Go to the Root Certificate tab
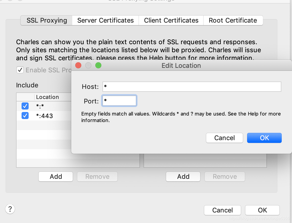292x223 pixels. (x=233, y=20)
